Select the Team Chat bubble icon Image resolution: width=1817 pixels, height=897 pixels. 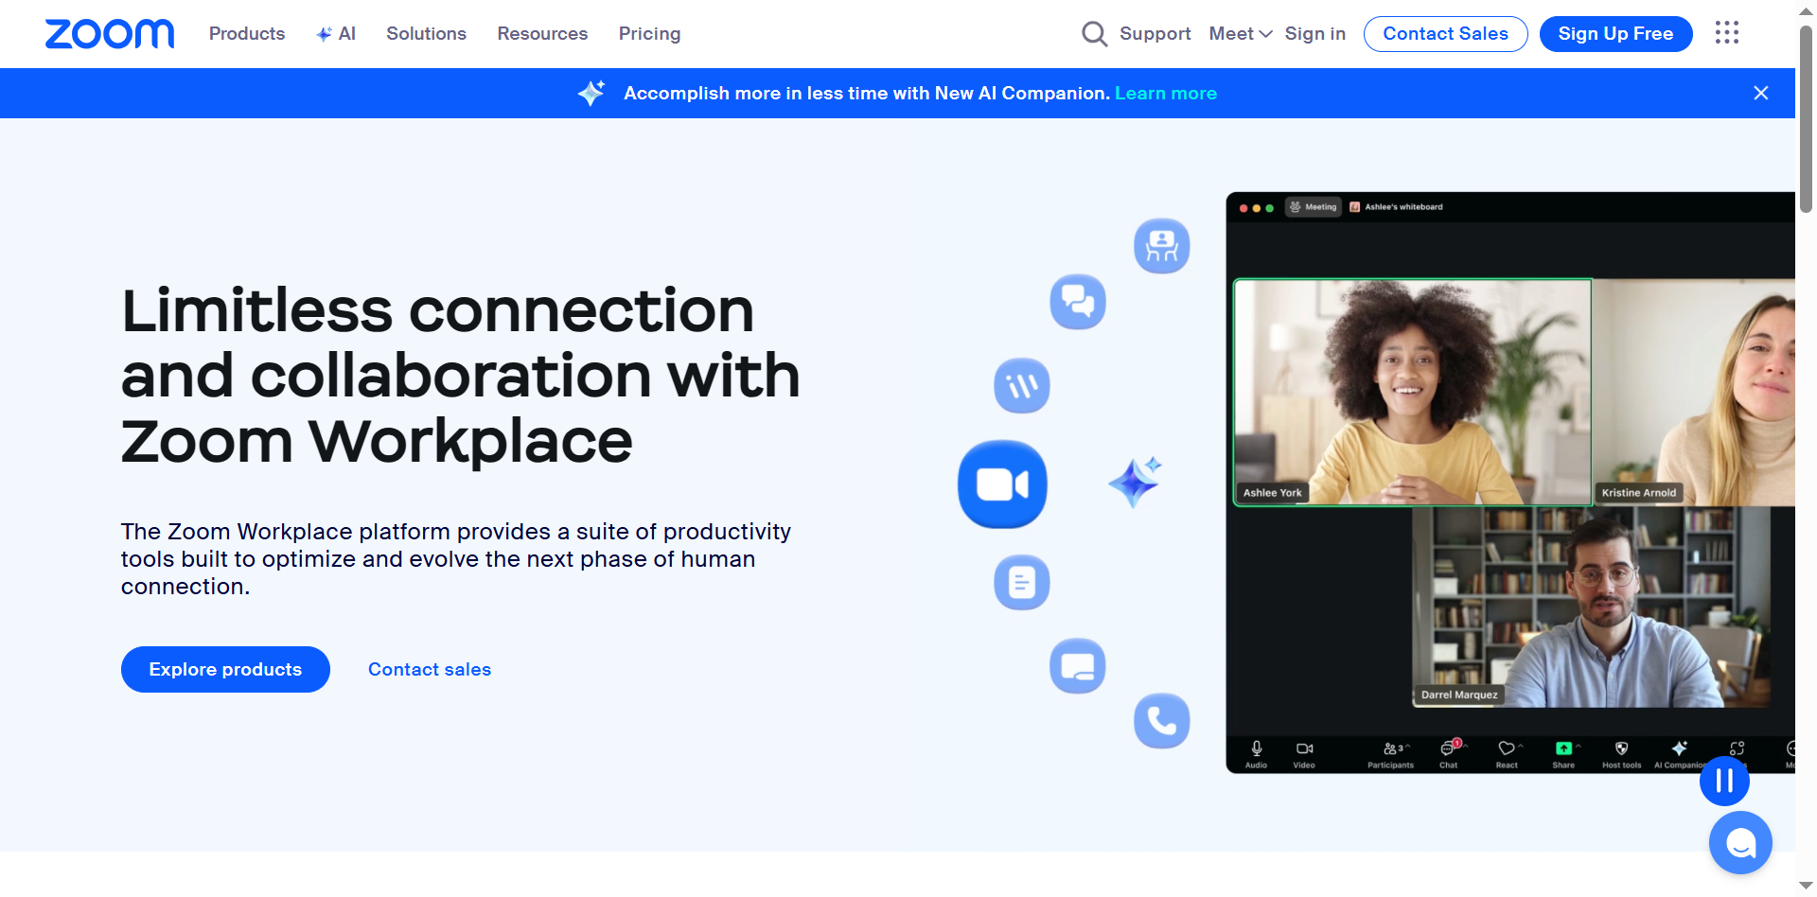click(x=1078, y=302)
